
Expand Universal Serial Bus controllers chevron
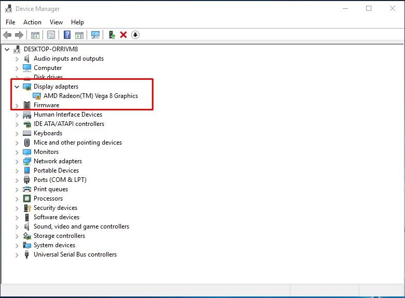coord(17,255)
